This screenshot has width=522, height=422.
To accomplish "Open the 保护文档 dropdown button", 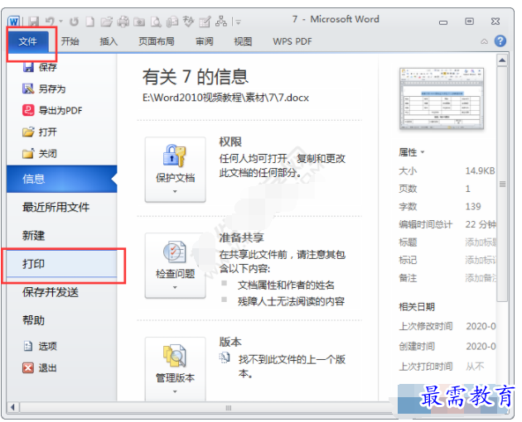I will pyautogui.click(x=175, y=170).
